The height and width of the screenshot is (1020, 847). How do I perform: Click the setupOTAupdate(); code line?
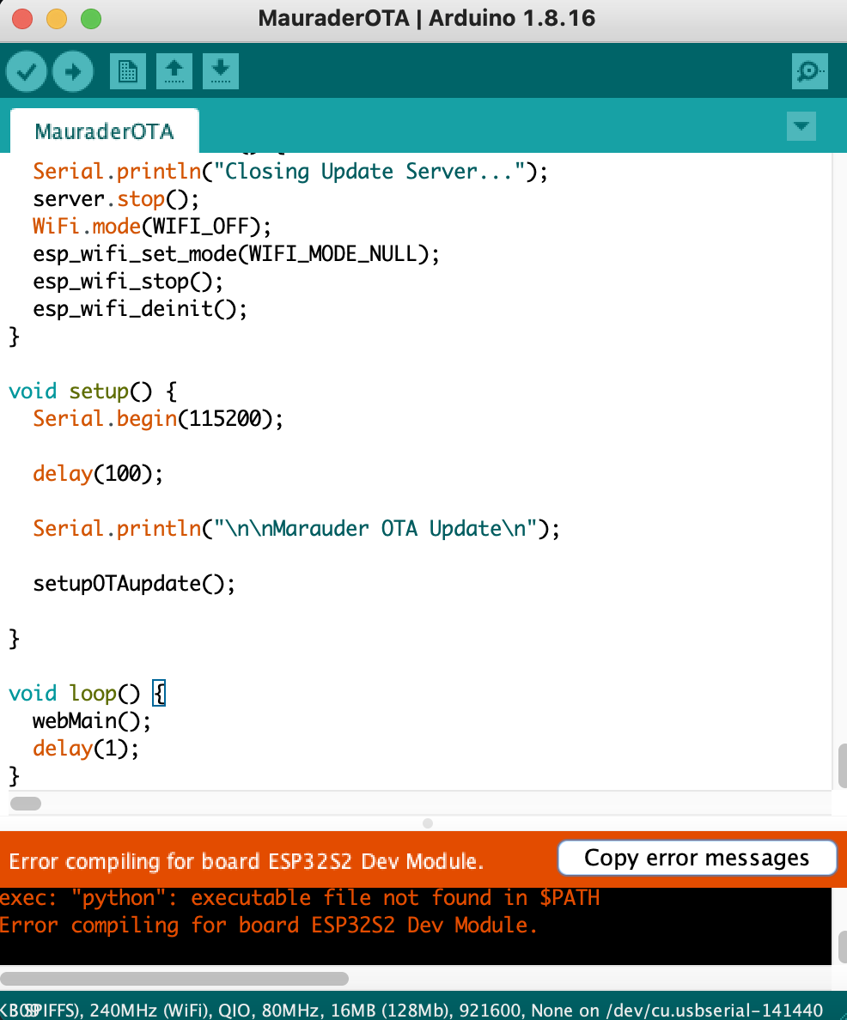pos(134,584)
